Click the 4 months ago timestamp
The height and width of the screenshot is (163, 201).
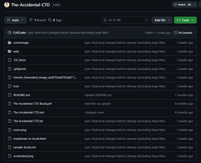(184, 112)
